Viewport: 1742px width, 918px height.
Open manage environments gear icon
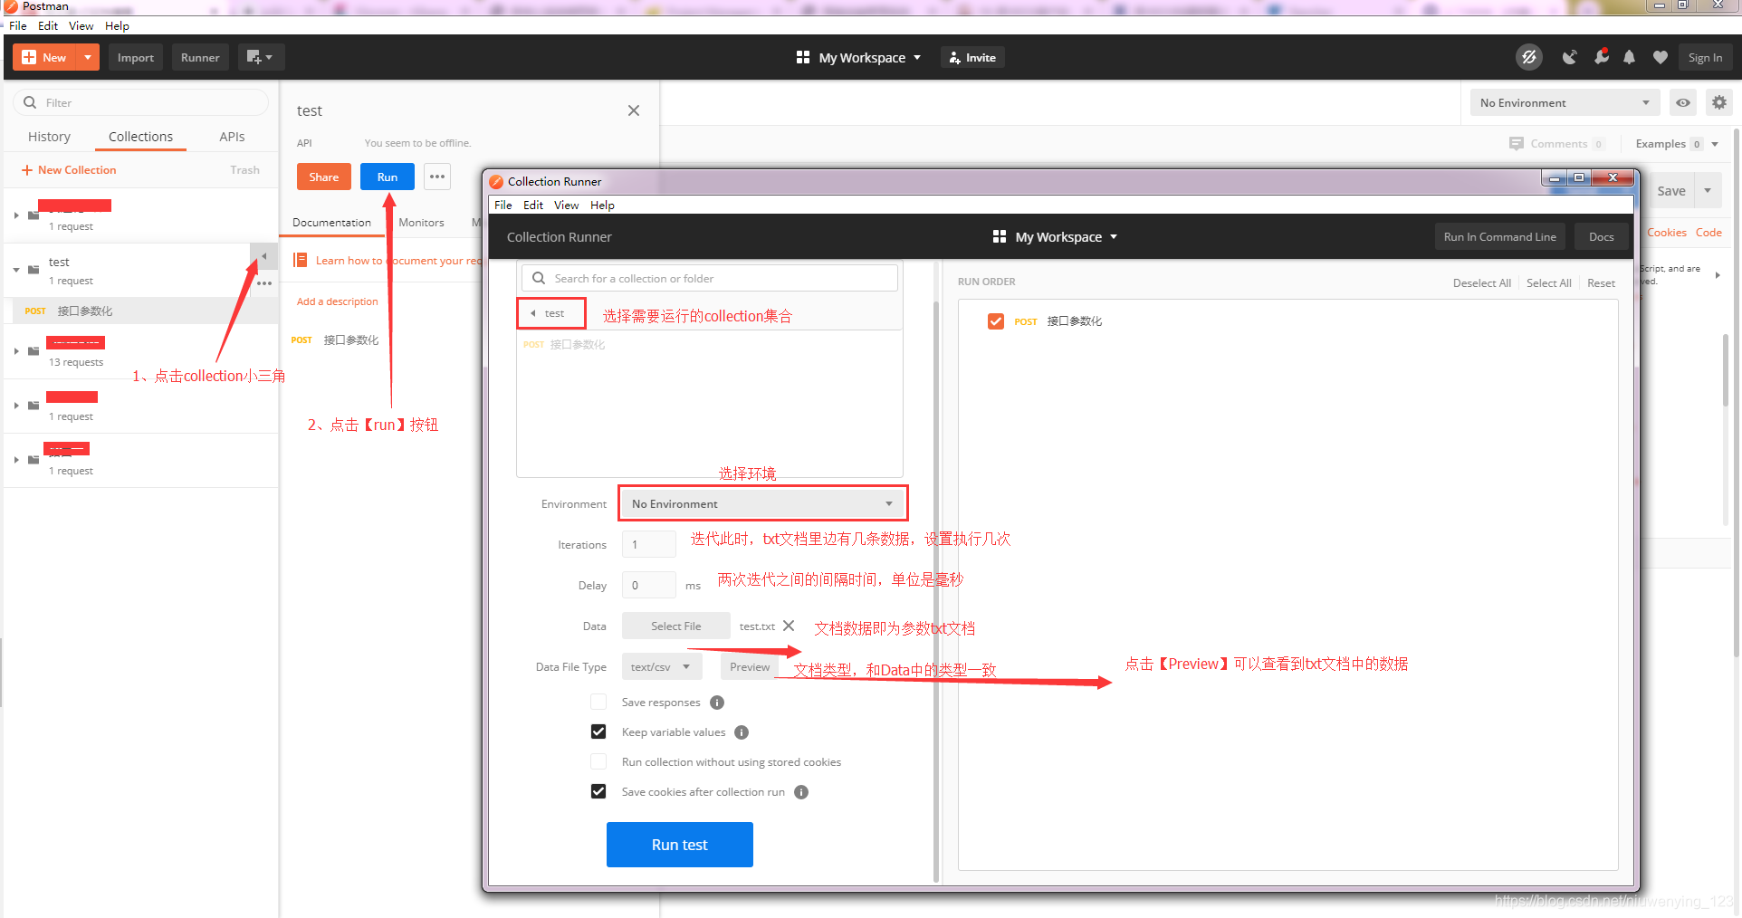point(1719,102)
